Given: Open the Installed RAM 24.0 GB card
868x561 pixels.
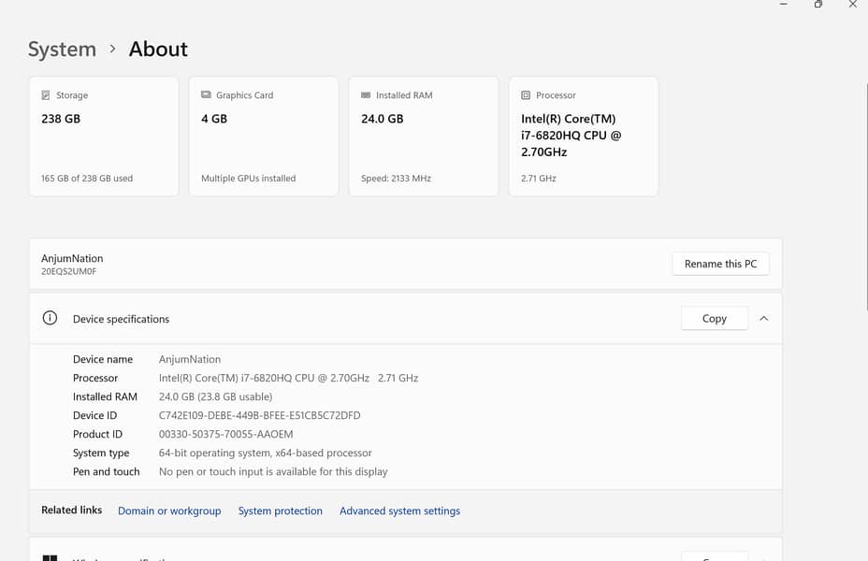Looking at the screenshot, I should tap(424, 137).
